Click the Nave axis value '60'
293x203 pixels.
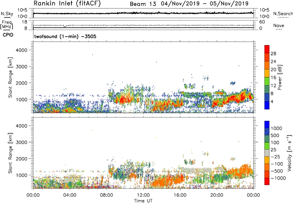(262, 22)
